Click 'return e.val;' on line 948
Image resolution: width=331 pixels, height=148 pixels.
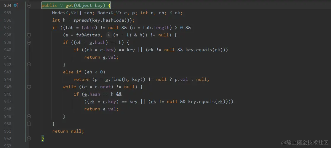click(101, 109)
